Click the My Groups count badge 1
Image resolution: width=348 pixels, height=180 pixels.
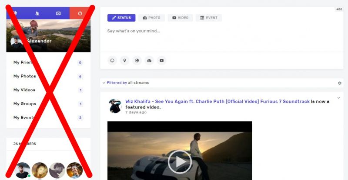pos(80,104)
